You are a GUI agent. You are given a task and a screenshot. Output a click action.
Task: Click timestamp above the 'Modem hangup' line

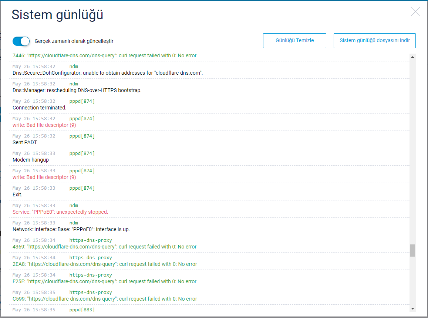point(34,153)
